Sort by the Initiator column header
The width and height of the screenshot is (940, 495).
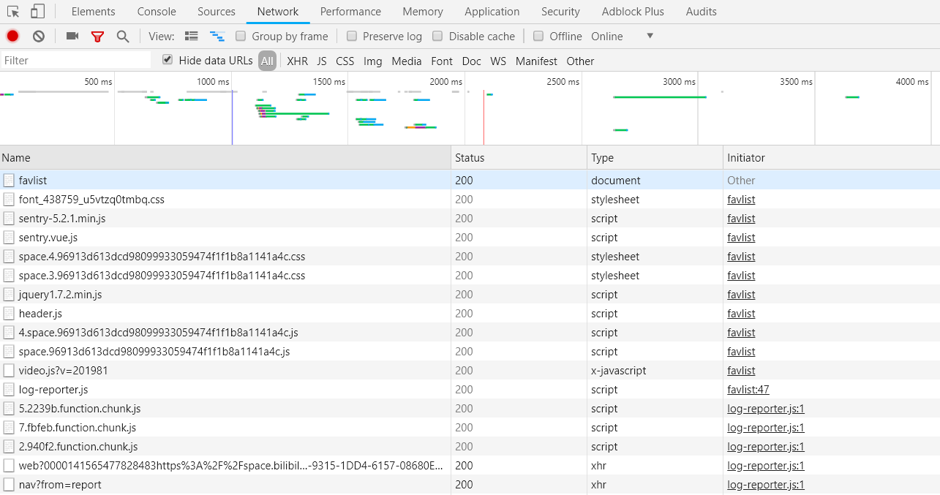coord(832,157)
